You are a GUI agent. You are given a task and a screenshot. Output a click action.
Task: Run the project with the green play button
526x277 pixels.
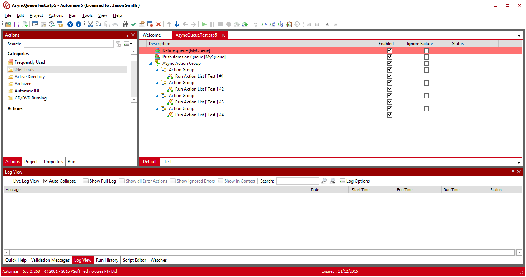[204, 24]
